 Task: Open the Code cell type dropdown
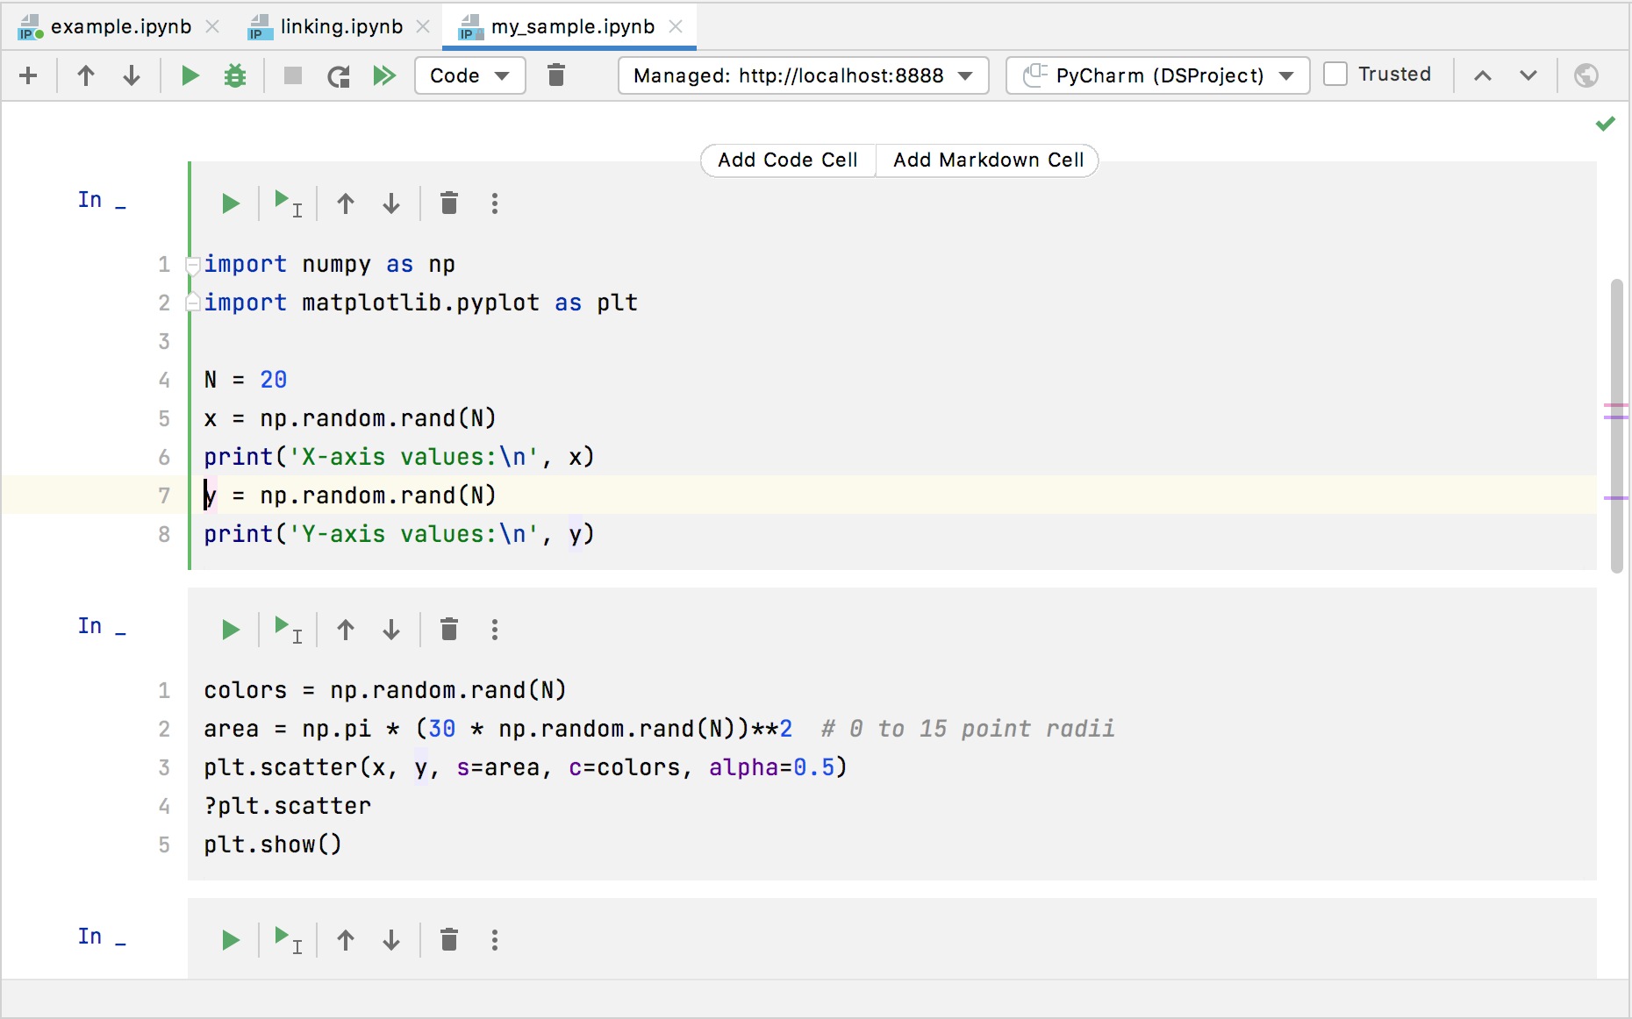click(x=470, y=75)
